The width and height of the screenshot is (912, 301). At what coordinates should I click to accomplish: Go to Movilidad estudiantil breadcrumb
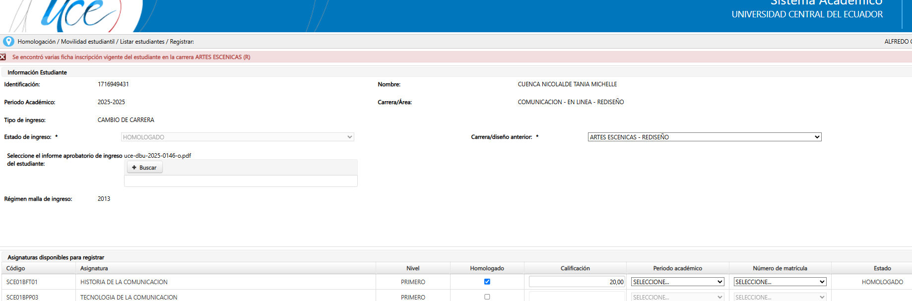click(x=88, y=42)
